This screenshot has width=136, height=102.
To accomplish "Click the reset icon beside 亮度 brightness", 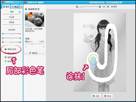I will click(20, 12).
